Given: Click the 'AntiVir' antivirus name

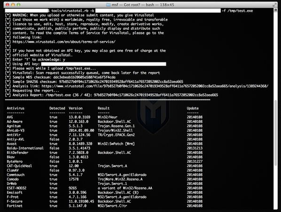Looking at the screenshot, I should (x=14, y=135).
